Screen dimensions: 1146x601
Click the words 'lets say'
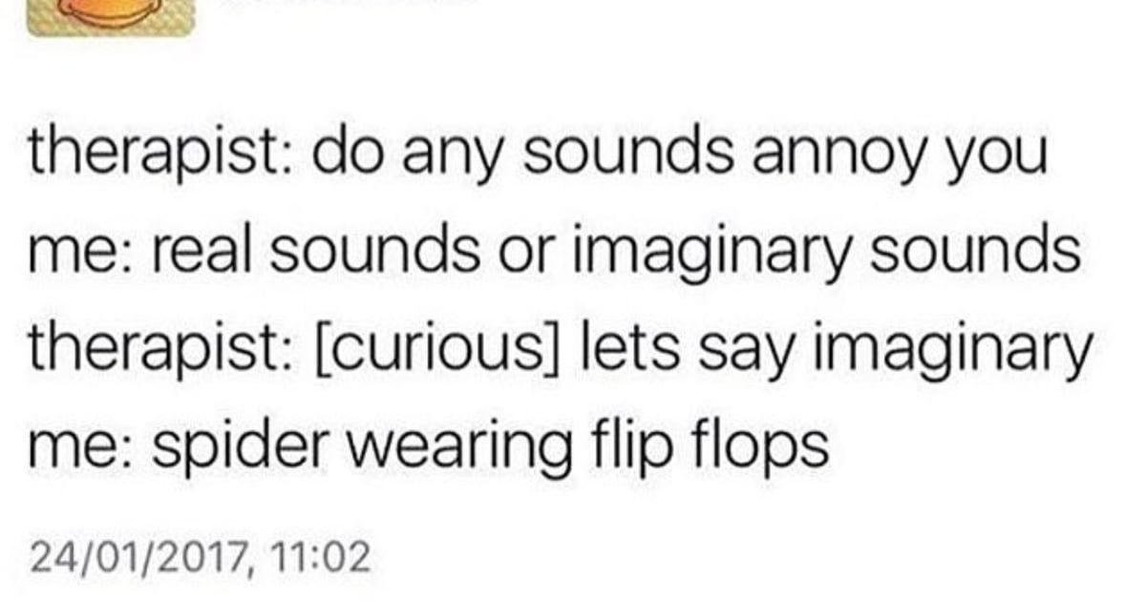click(680, 351)
